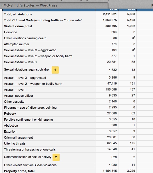Select the Extortion row label
The width and height of the screenshot is (153, 173).
10,131
